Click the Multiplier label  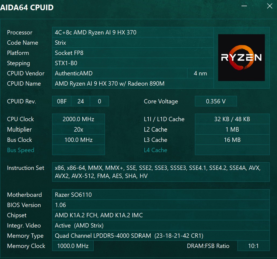click(19, 129)
